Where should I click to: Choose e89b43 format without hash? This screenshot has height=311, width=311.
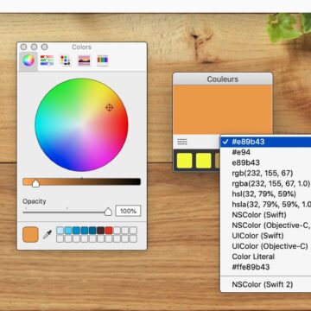(x=266, y=162)
